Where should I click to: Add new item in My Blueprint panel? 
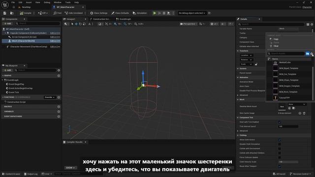click(x=7, y=70)
